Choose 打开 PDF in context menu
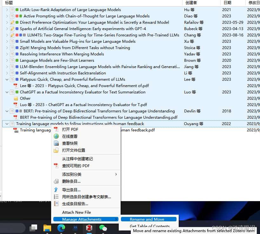This screenshot has width=260, height=234. point(87,129)
